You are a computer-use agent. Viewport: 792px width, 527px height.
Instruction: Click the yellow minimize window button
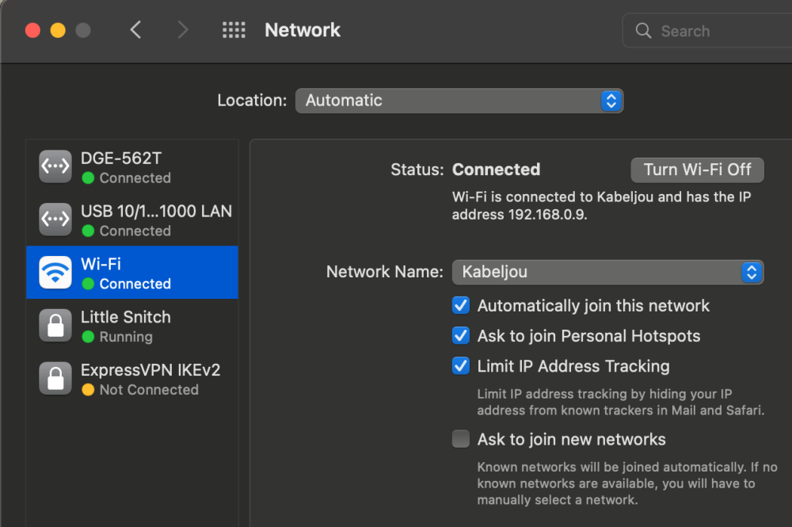click(x=58, y=30)
